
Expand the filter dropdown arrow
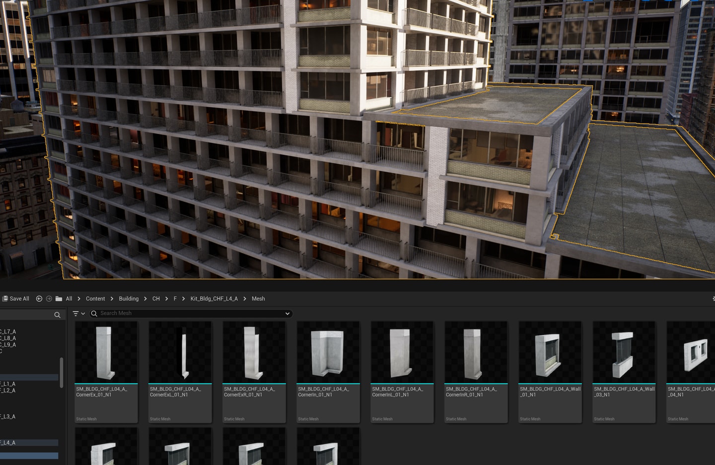click(x=83, y=314)
